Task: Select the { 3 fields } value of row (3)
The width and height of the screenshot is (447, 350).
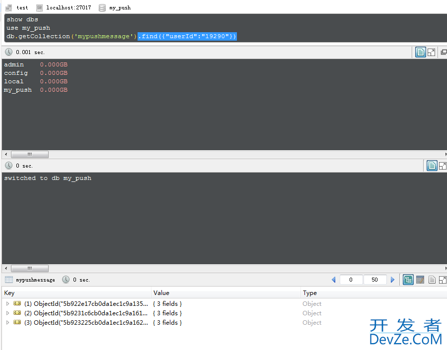Action: click(x=167, y=322)
